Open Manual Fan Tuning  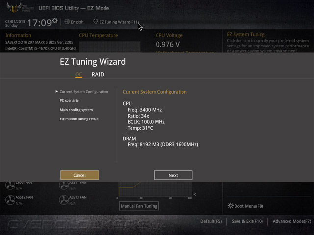(x=139, y=206)
